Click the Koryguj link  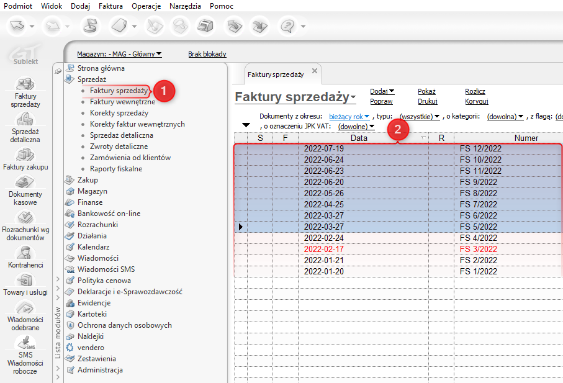point(476,101)
